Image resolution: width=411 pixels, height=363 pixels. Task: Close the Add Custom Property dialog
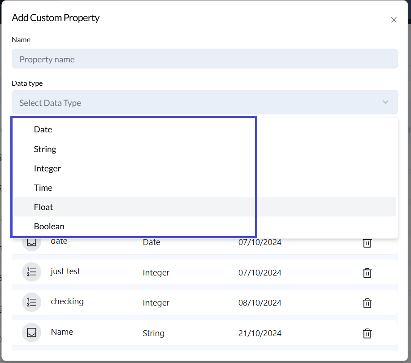point(394,20)
